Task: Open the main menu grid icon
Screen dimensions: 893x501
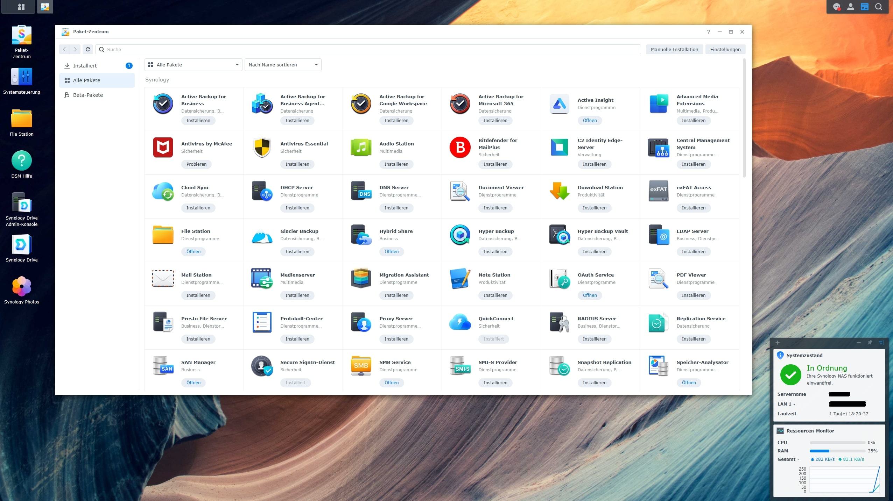Action: click(21, 7)
